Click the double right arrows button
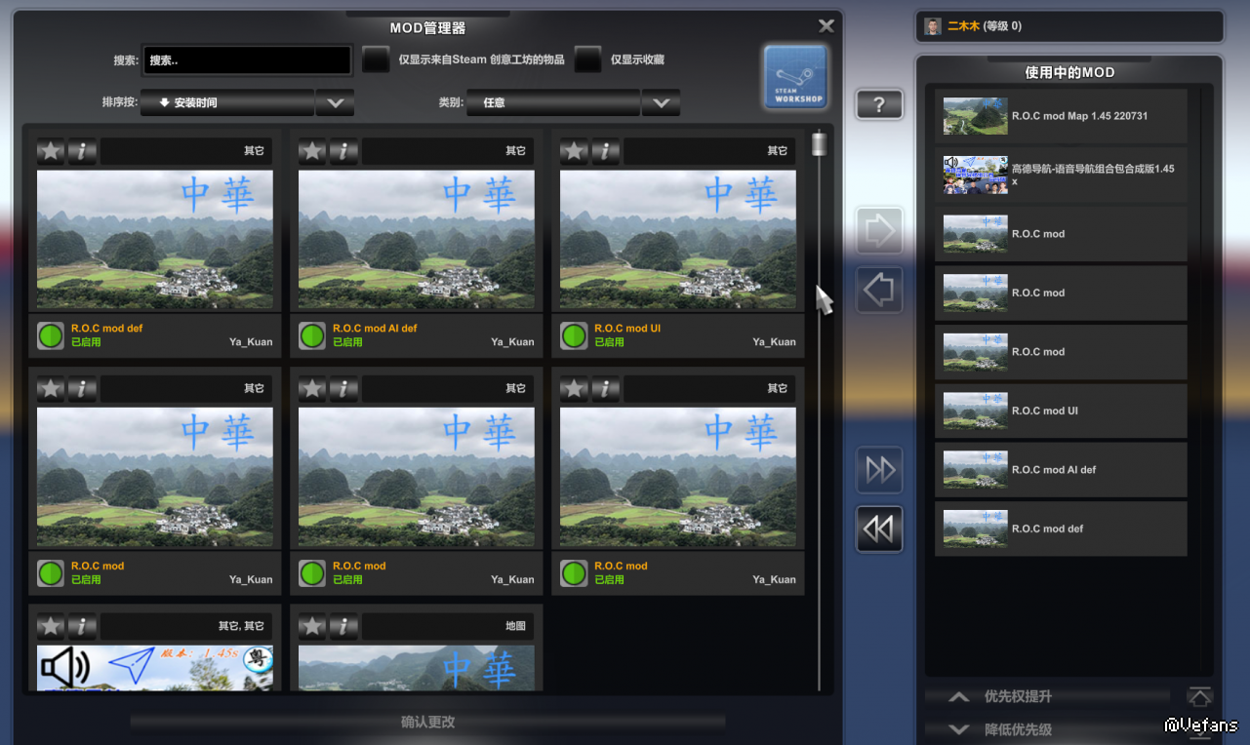1250x745 pixels. (879, 470)
